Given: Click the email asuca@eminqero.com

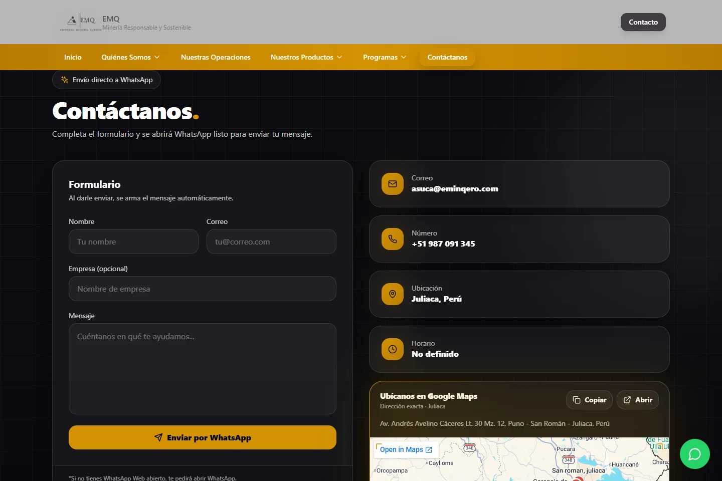Looking at the screenshot, I should (x=455, y=189).
